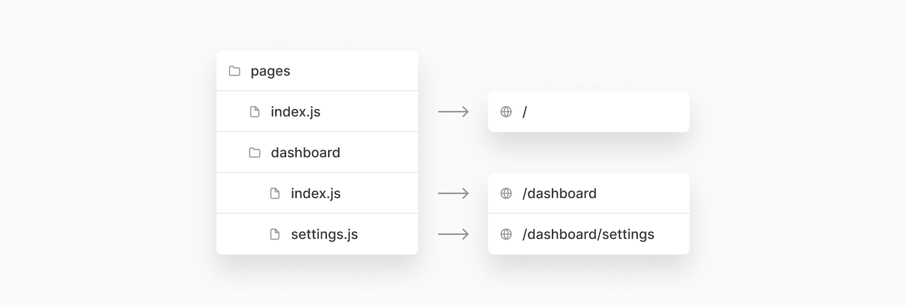Image resolution: width=906 pixels, height=305 pixels.
Task: Click the arrow pointing to root route
Action: [x=454, y=111]
